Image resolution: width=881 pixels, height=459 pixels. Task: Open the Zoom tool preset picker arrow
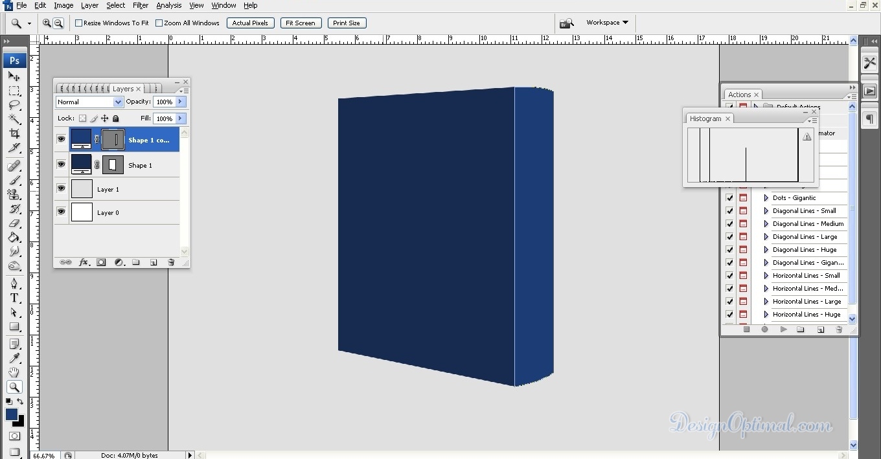(29, 23)
